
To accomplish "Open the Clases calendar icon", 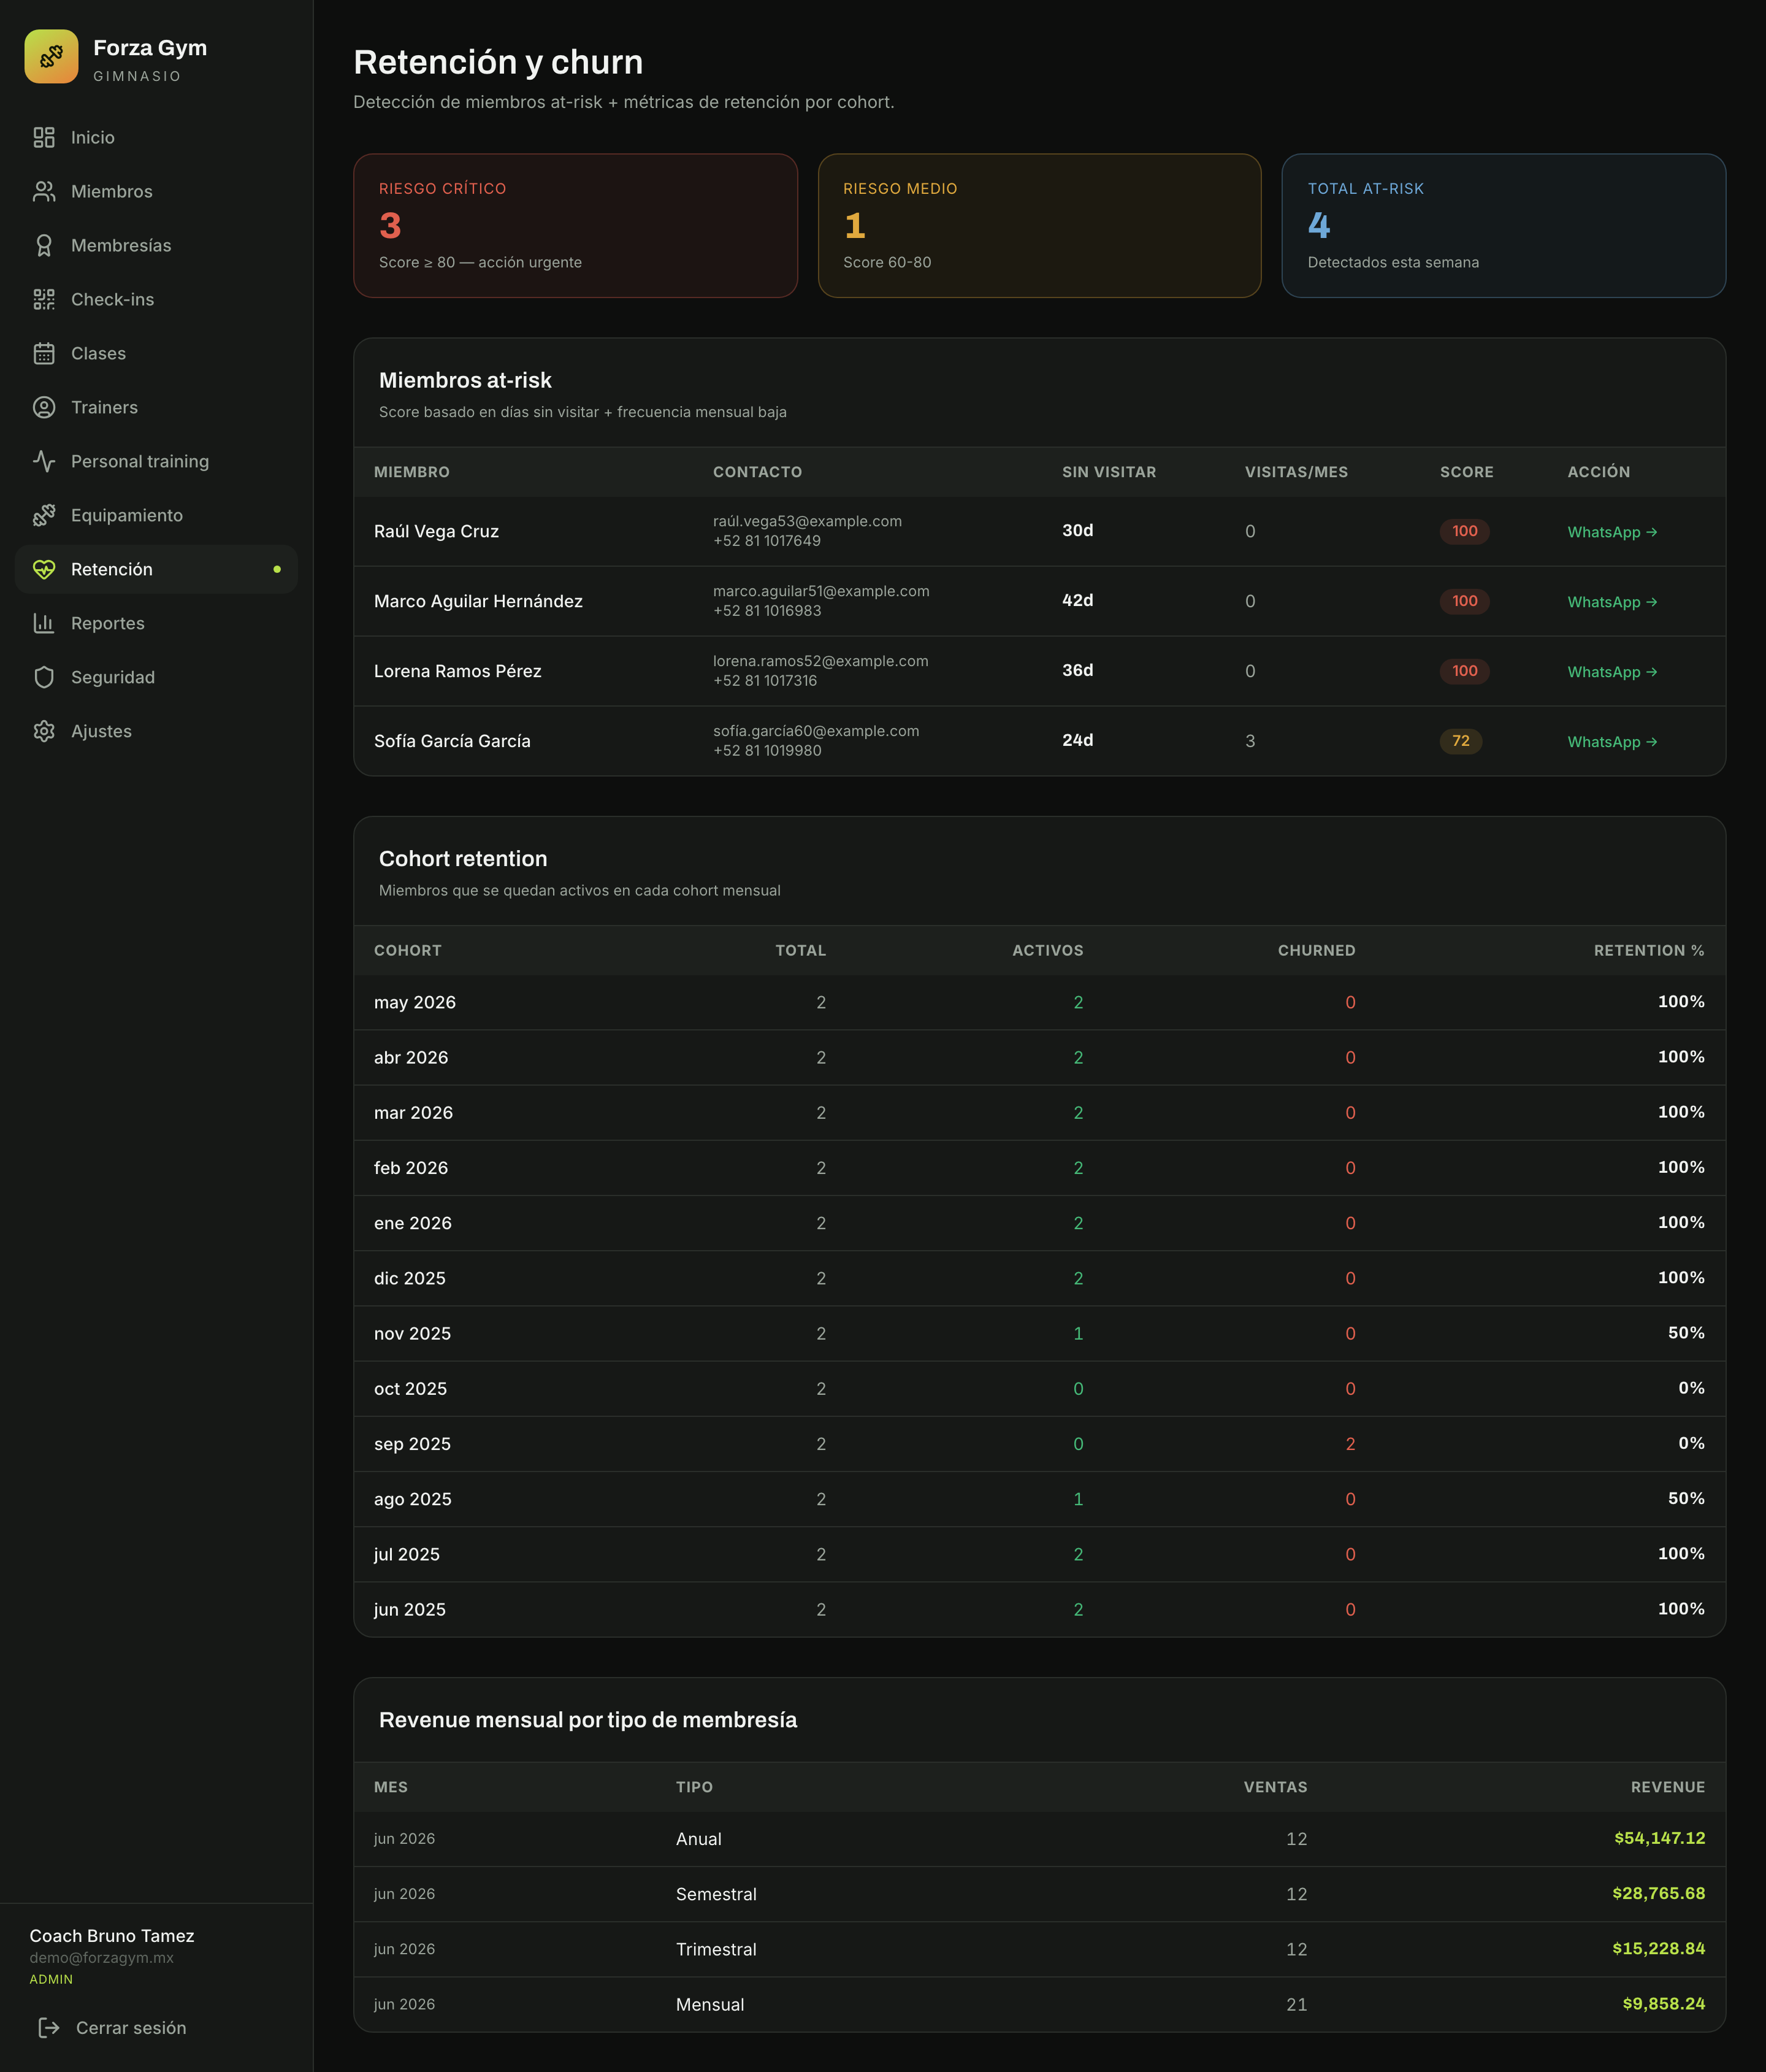I will [44, 353].
